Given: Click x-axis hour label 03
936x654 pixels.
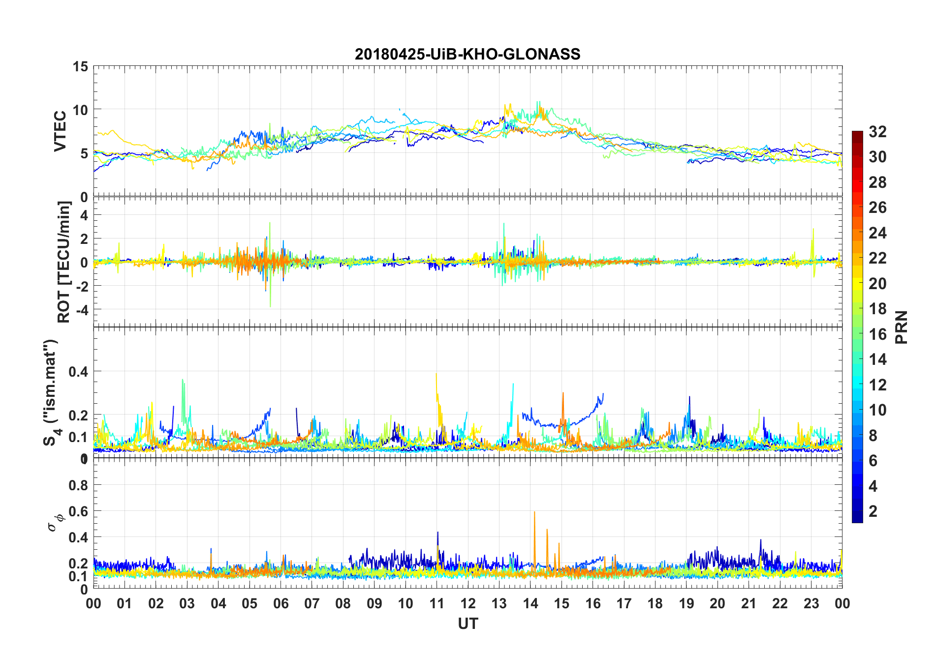Looking at the screenshot, I should pos(187,603).
